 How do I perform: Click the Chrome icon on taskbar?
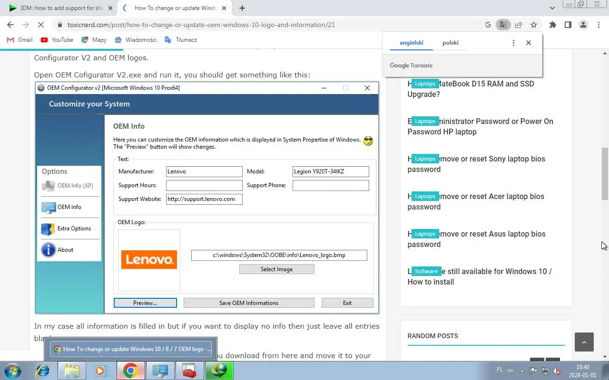(130, 370)
